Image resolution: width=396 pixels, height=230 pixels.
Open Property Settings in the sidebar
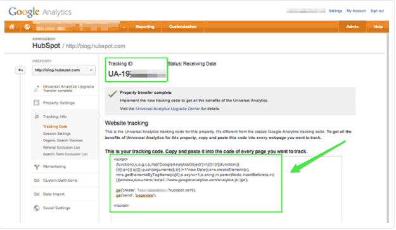[58, 103]
